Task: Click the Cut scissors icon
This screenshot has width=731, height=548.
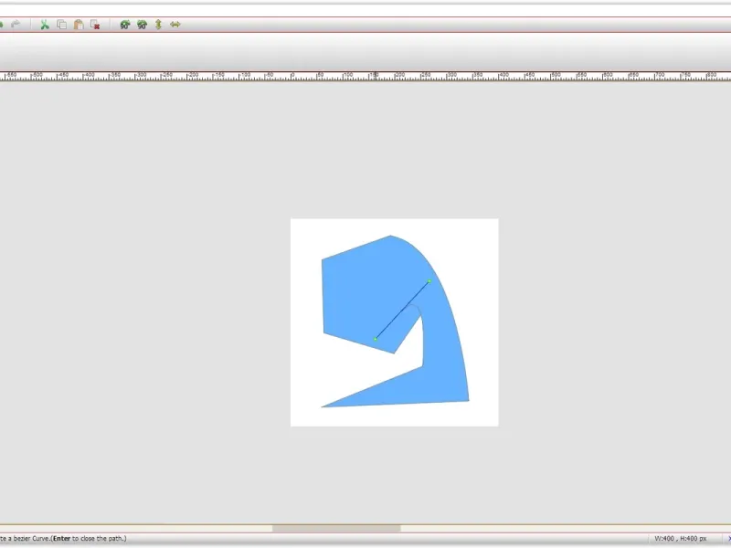Action: [x=45, y=25]
